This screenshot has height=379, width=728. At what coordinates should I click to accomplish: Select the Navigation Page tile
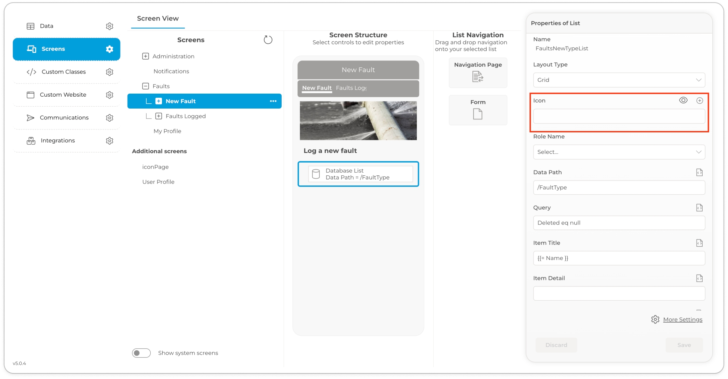tap(478, 72)
